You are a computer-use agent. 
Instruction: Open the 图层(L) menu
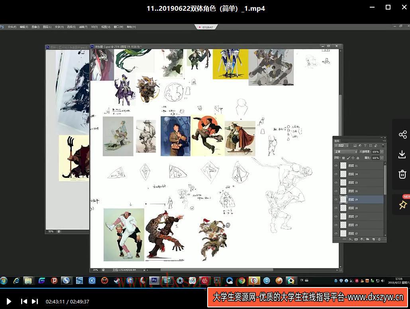pyautogui.click(x=47, y=27)
